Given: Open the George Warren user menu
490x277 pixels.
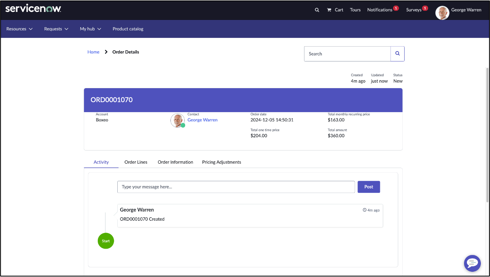Looking at the screenshot, I should pyautogui.click(x=466, y=10).
